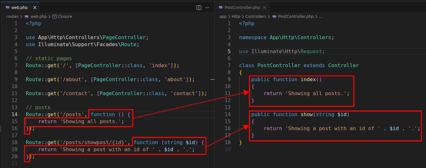Image resolution: width=426 pixels, height=168 pixels.
Task: Select line number 9 in PostController.php
Action: coord(229,79)
